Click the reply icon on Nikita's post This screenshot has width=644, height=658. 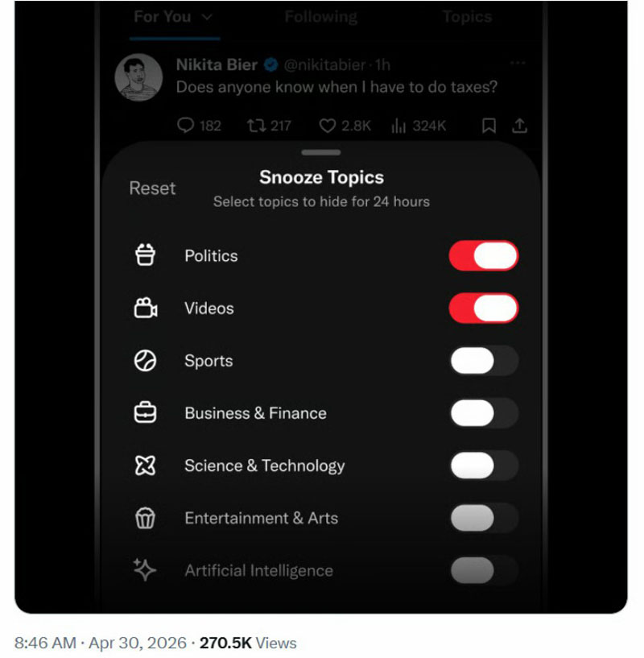[186, 126]
